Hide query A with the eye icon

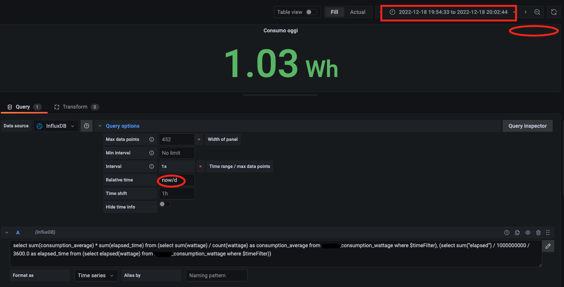point(528,232)
